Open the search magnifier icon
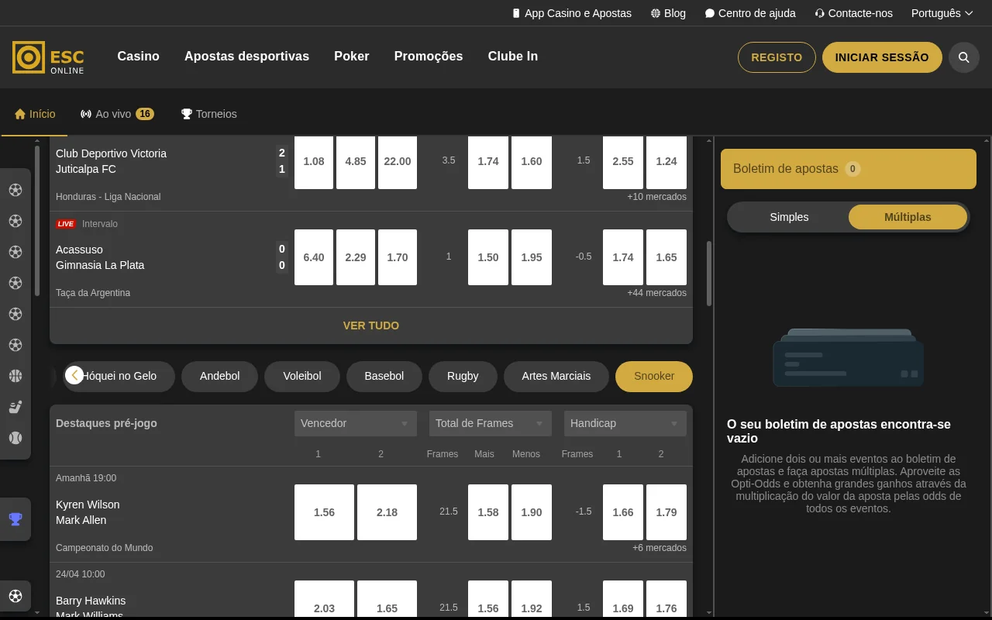Viewport: 992px width, 620px height. 964,57
